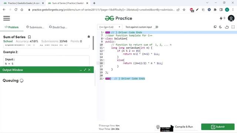The width and height of the screenshot is (237, 133).
Task: Expand the folded driver code at line 1
Action: coord(107,33)
